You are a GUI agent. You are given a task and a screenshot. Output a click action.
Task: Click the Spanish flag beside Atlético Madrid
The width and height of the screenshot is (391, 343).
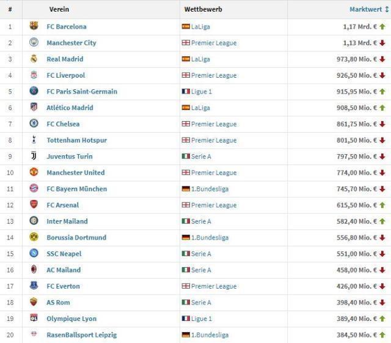tap(186, 108)
